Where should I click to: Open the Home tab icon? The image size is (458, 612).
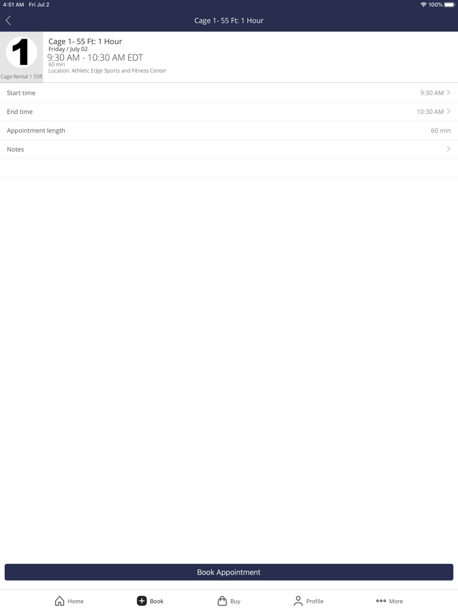click(60, 601)
